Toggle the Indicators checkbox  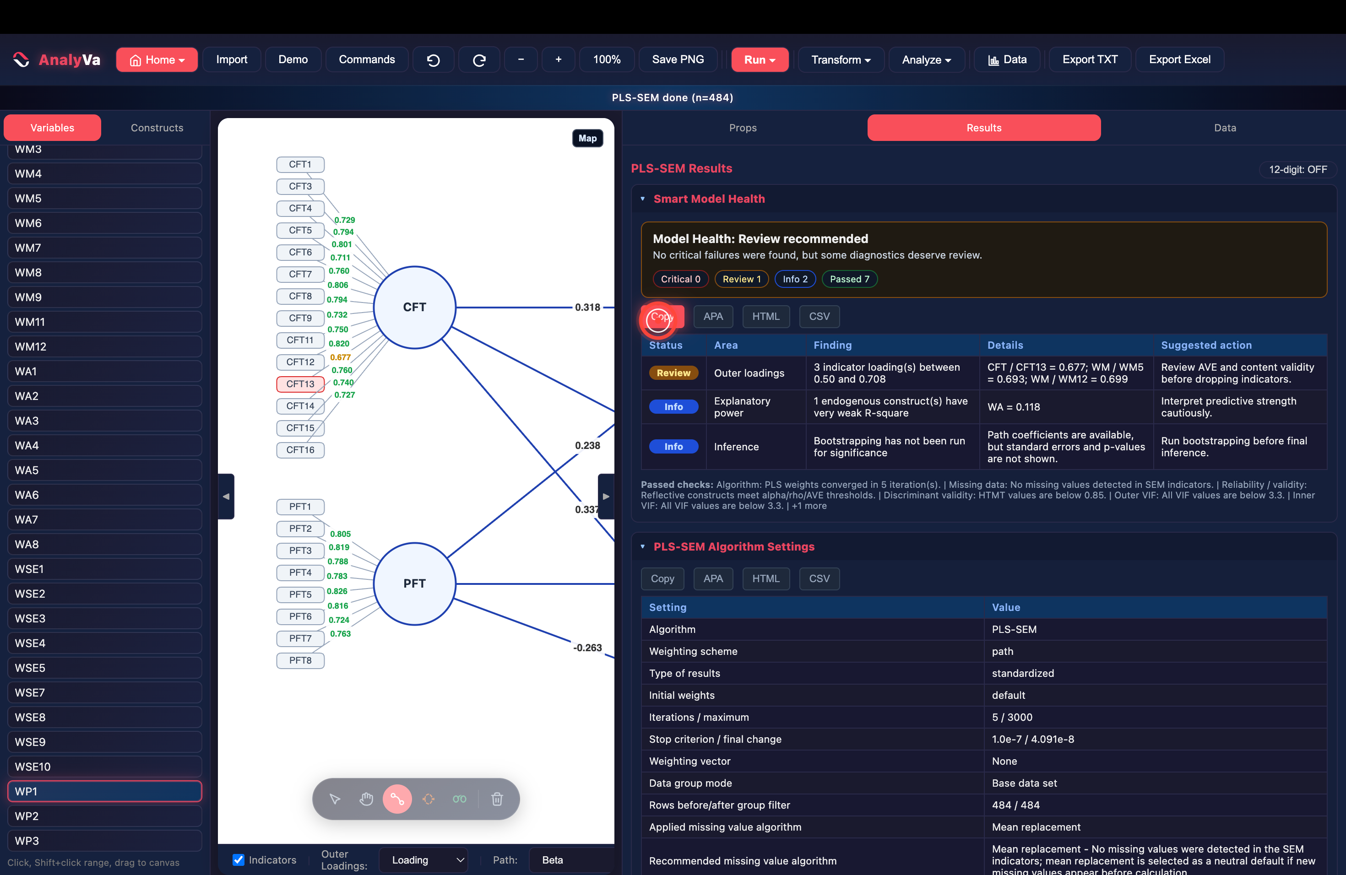(239, 860)
